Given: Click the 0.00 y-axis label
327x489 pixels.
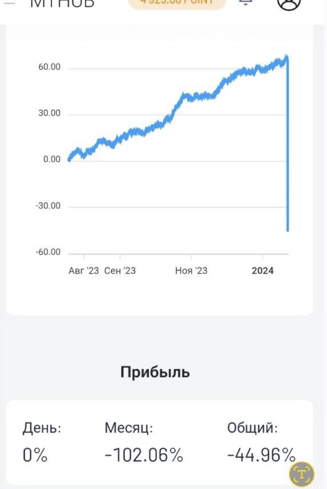Looking at the screenshot, I should (x=51, y=160).
